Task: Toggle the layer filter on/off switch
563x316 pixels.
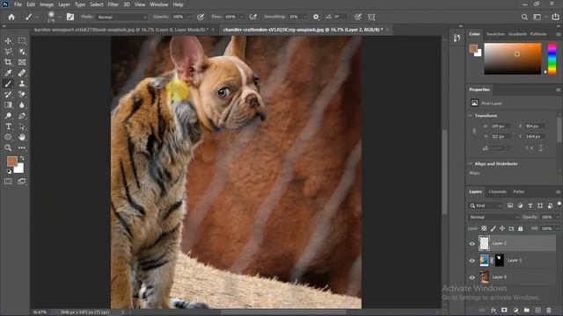Action: (559, 204)
